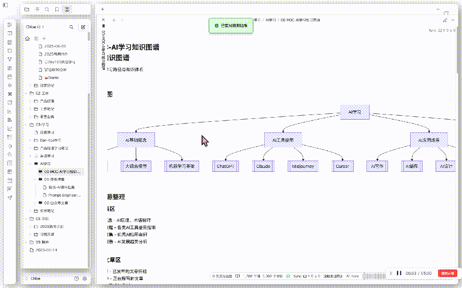Switch to edit mode with pencil icon

click(445, 20)
